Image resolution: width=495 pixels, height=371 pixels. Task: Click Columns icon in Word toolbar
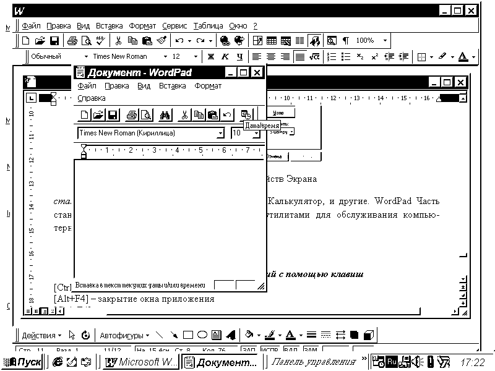(299, 40)
